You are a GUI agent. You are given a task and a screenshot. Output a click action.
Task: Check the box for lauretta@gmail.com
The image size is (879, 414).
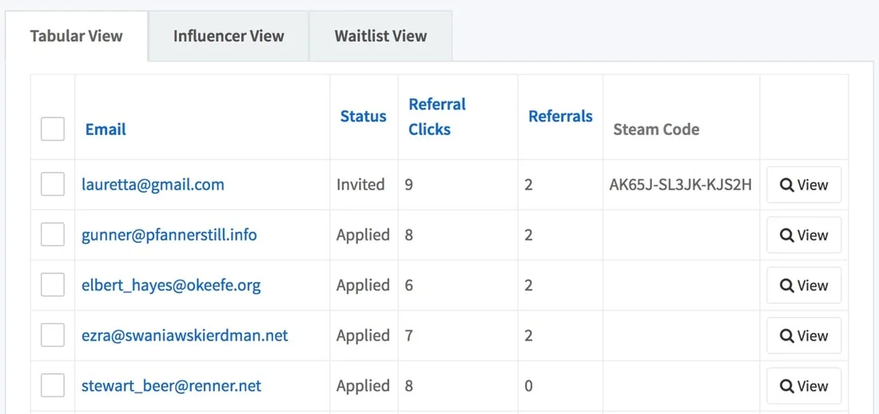click(x=53, y=185)
